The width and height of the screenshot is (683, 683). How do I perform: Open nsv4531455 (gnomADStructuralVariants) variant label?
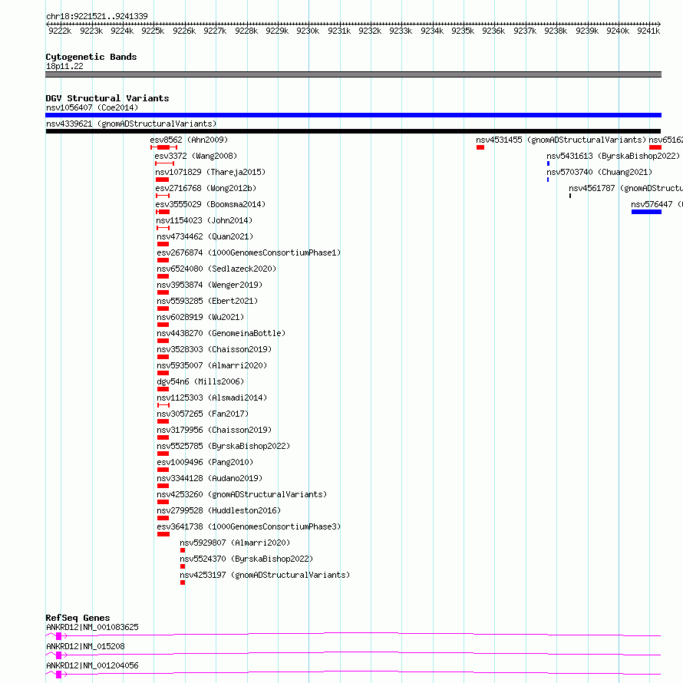pos(561,140)
